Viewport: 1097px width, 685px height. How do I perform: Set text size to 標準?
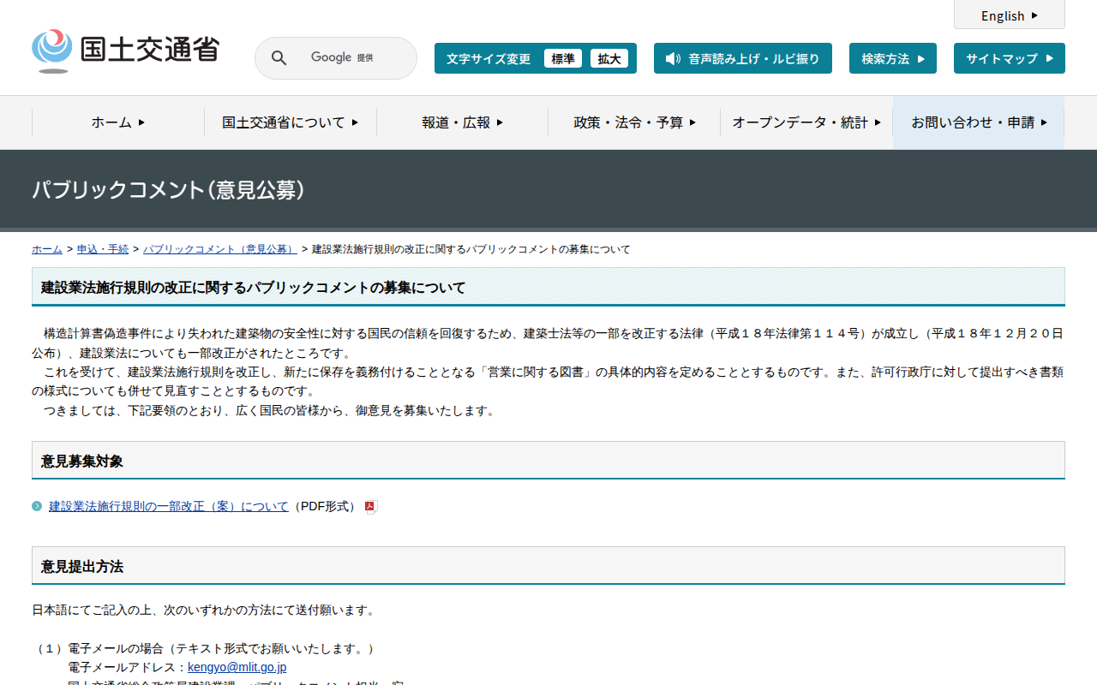click(563, 58)
